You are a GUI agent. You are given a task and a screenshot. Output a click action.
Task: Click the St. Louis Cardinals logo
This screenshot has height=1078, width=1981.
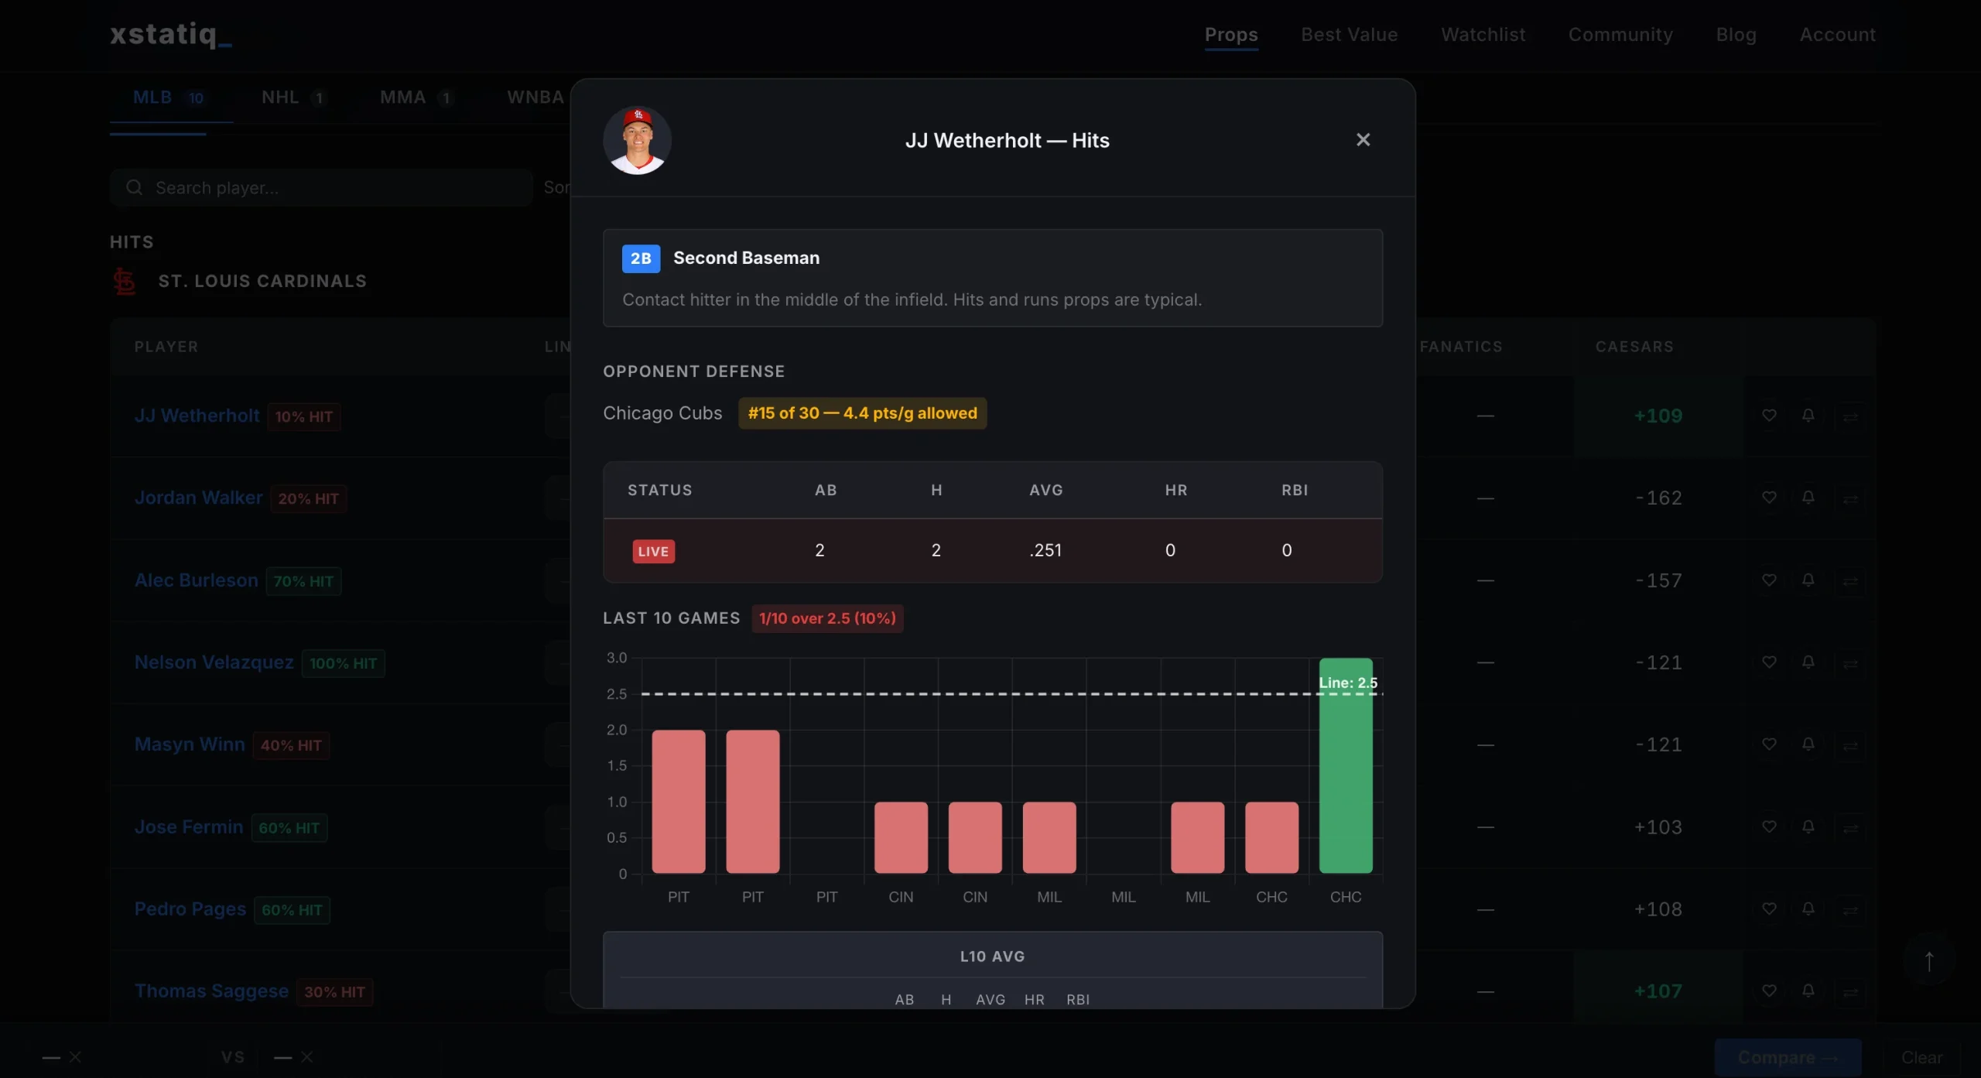click(125, 282)
